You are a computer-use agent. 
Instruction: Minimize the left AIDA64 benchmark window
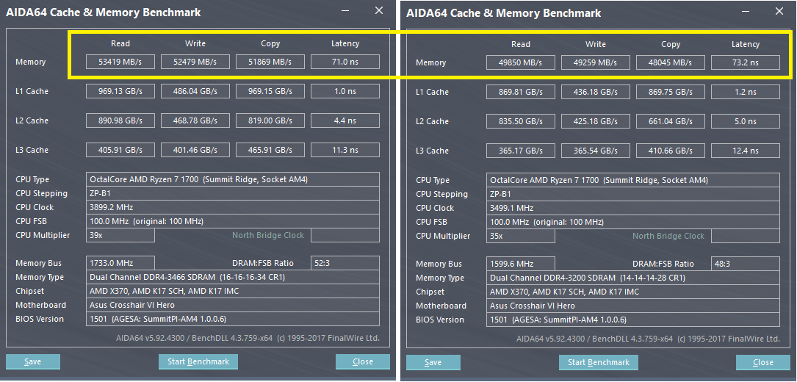[x=345, y=11]
